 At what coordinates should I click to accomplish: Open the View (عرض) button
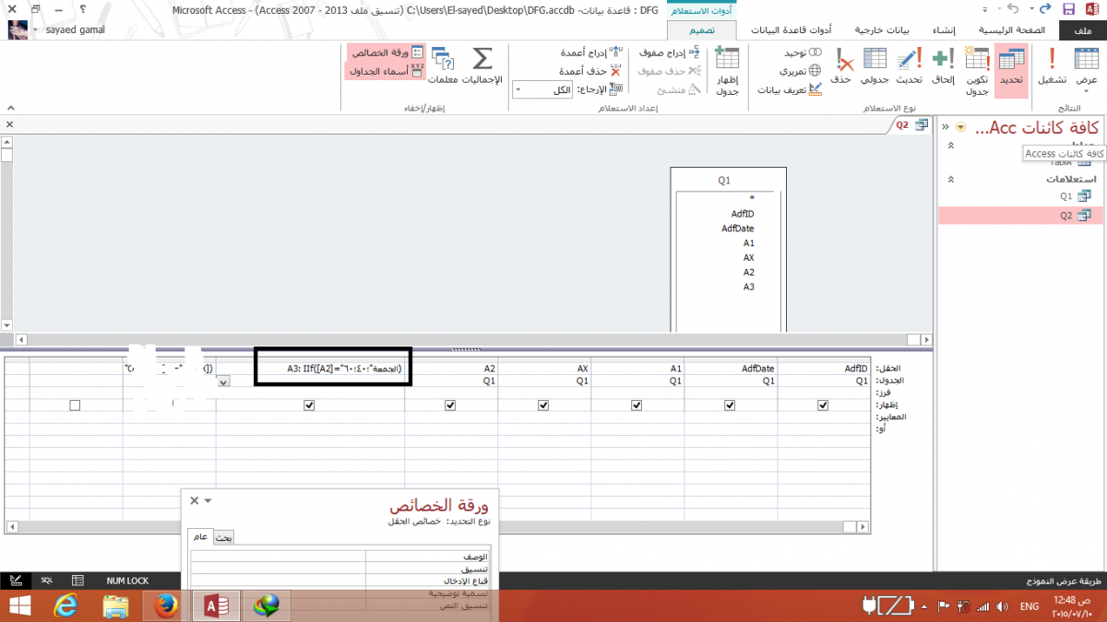1086,70
